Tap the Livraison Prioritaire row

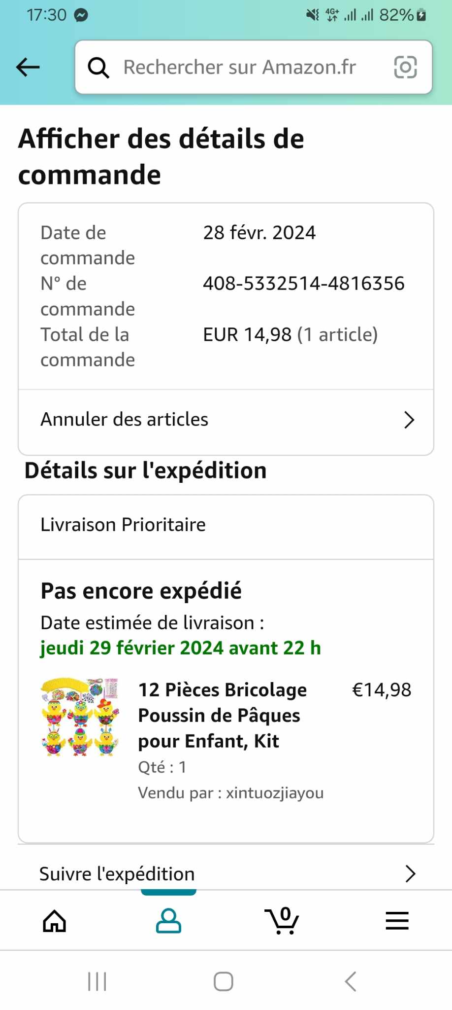[x=123, y=525]
